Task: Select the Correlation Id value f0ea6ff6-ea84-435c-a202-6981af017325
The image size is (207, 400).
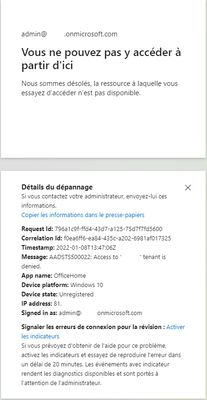Action: (117, 238)
